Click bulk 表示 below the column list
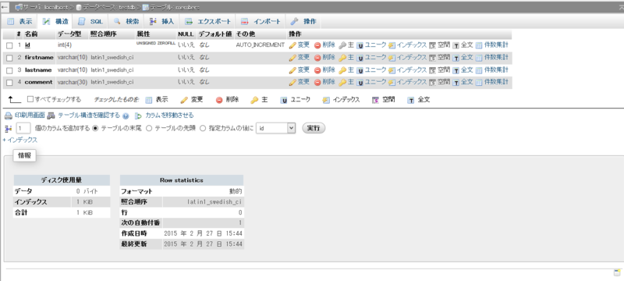 click(157, 99)
